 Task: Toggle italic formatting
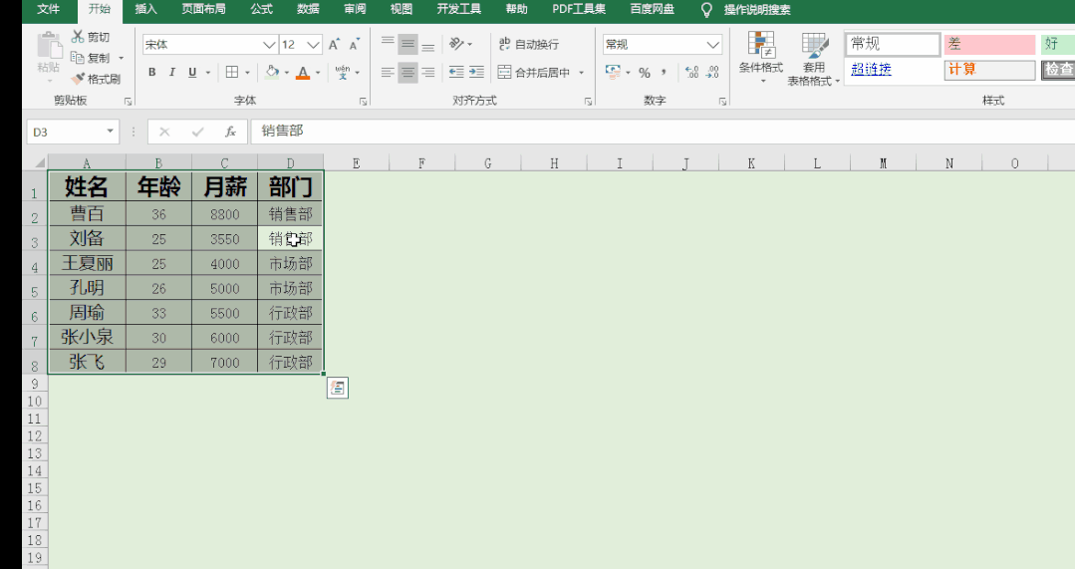coord(172,72)
